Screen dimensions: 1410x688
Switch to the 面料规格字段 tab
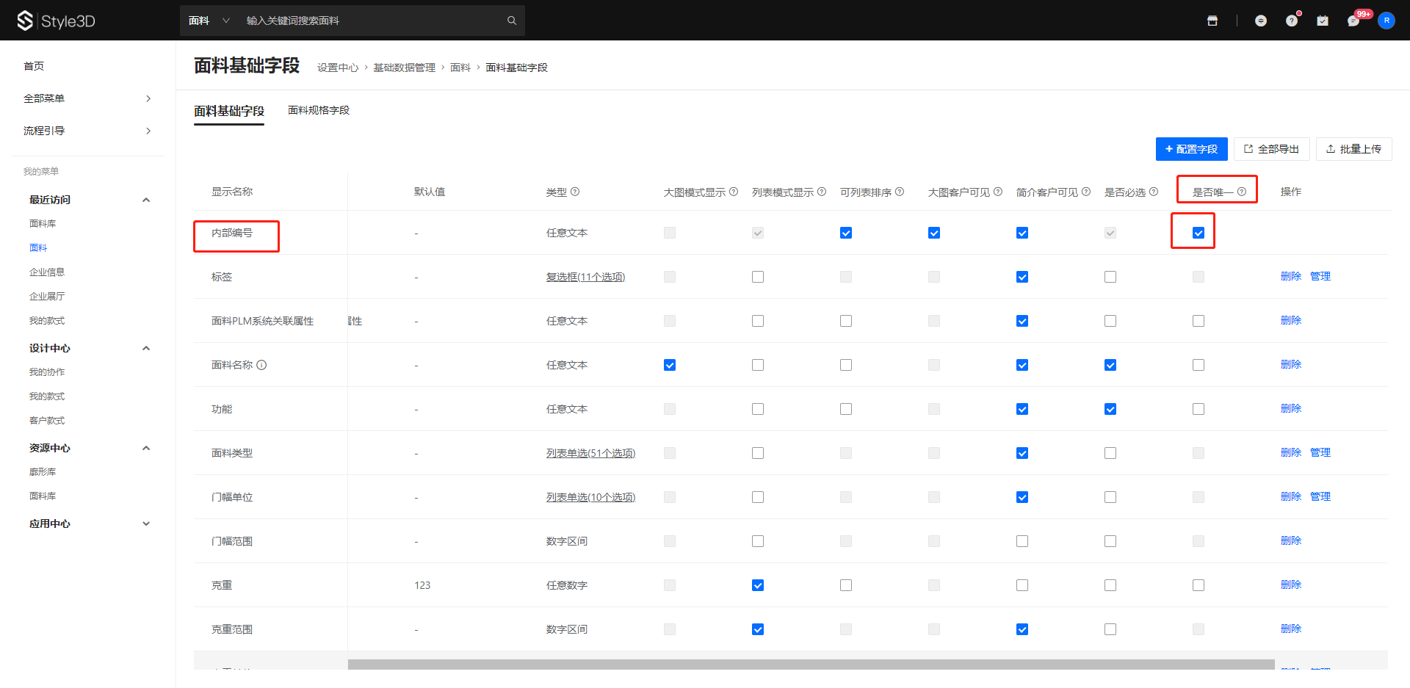click(x=319, y=110)
